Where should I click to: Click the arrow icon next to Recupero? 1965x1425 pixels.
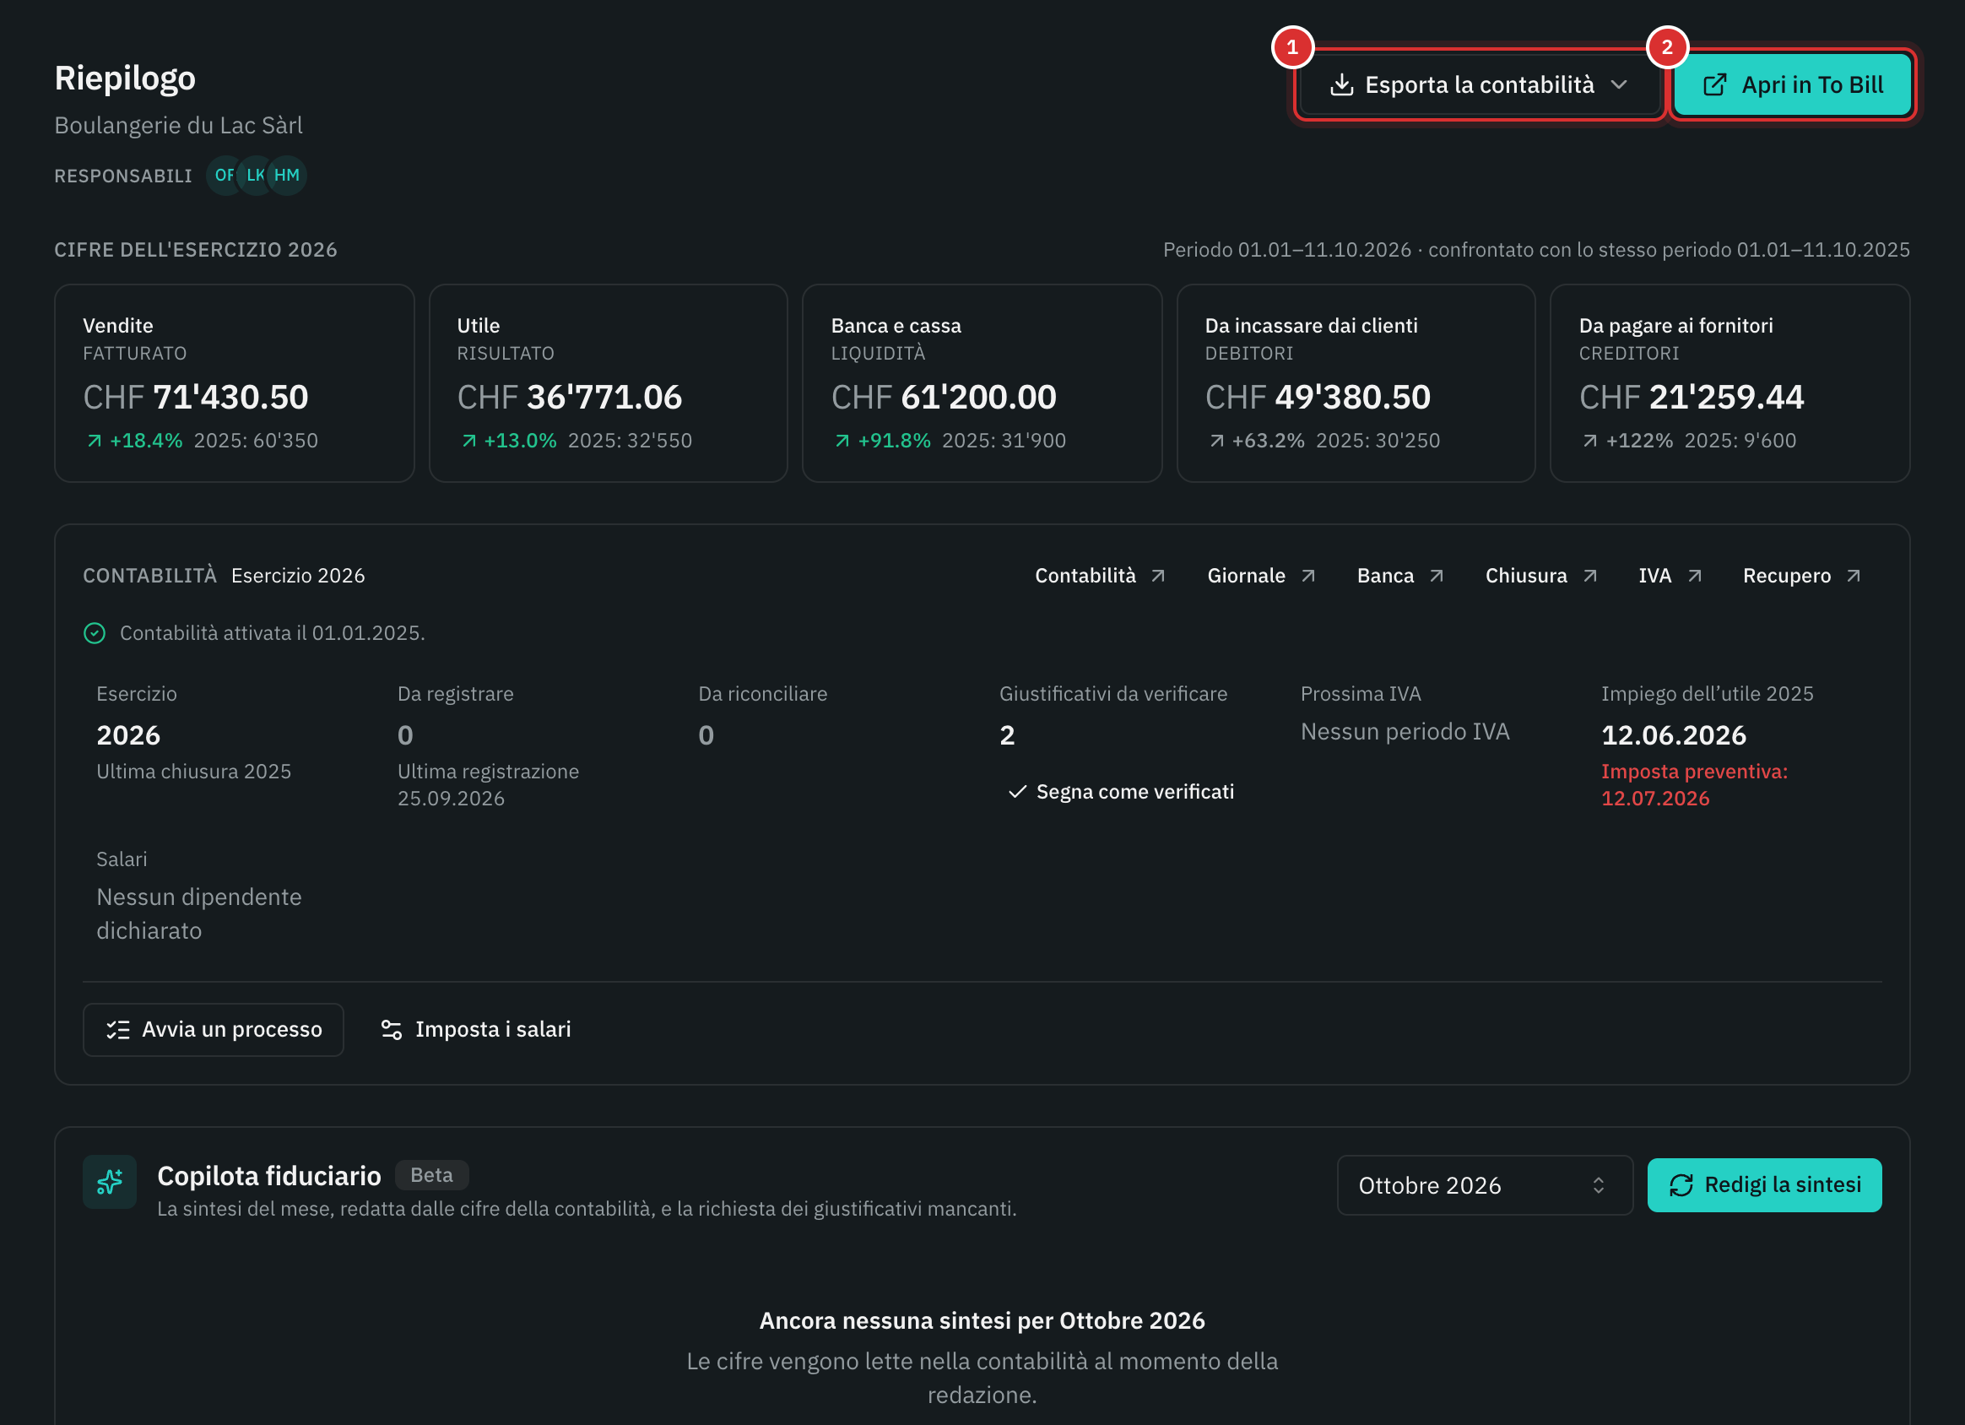1854,577
